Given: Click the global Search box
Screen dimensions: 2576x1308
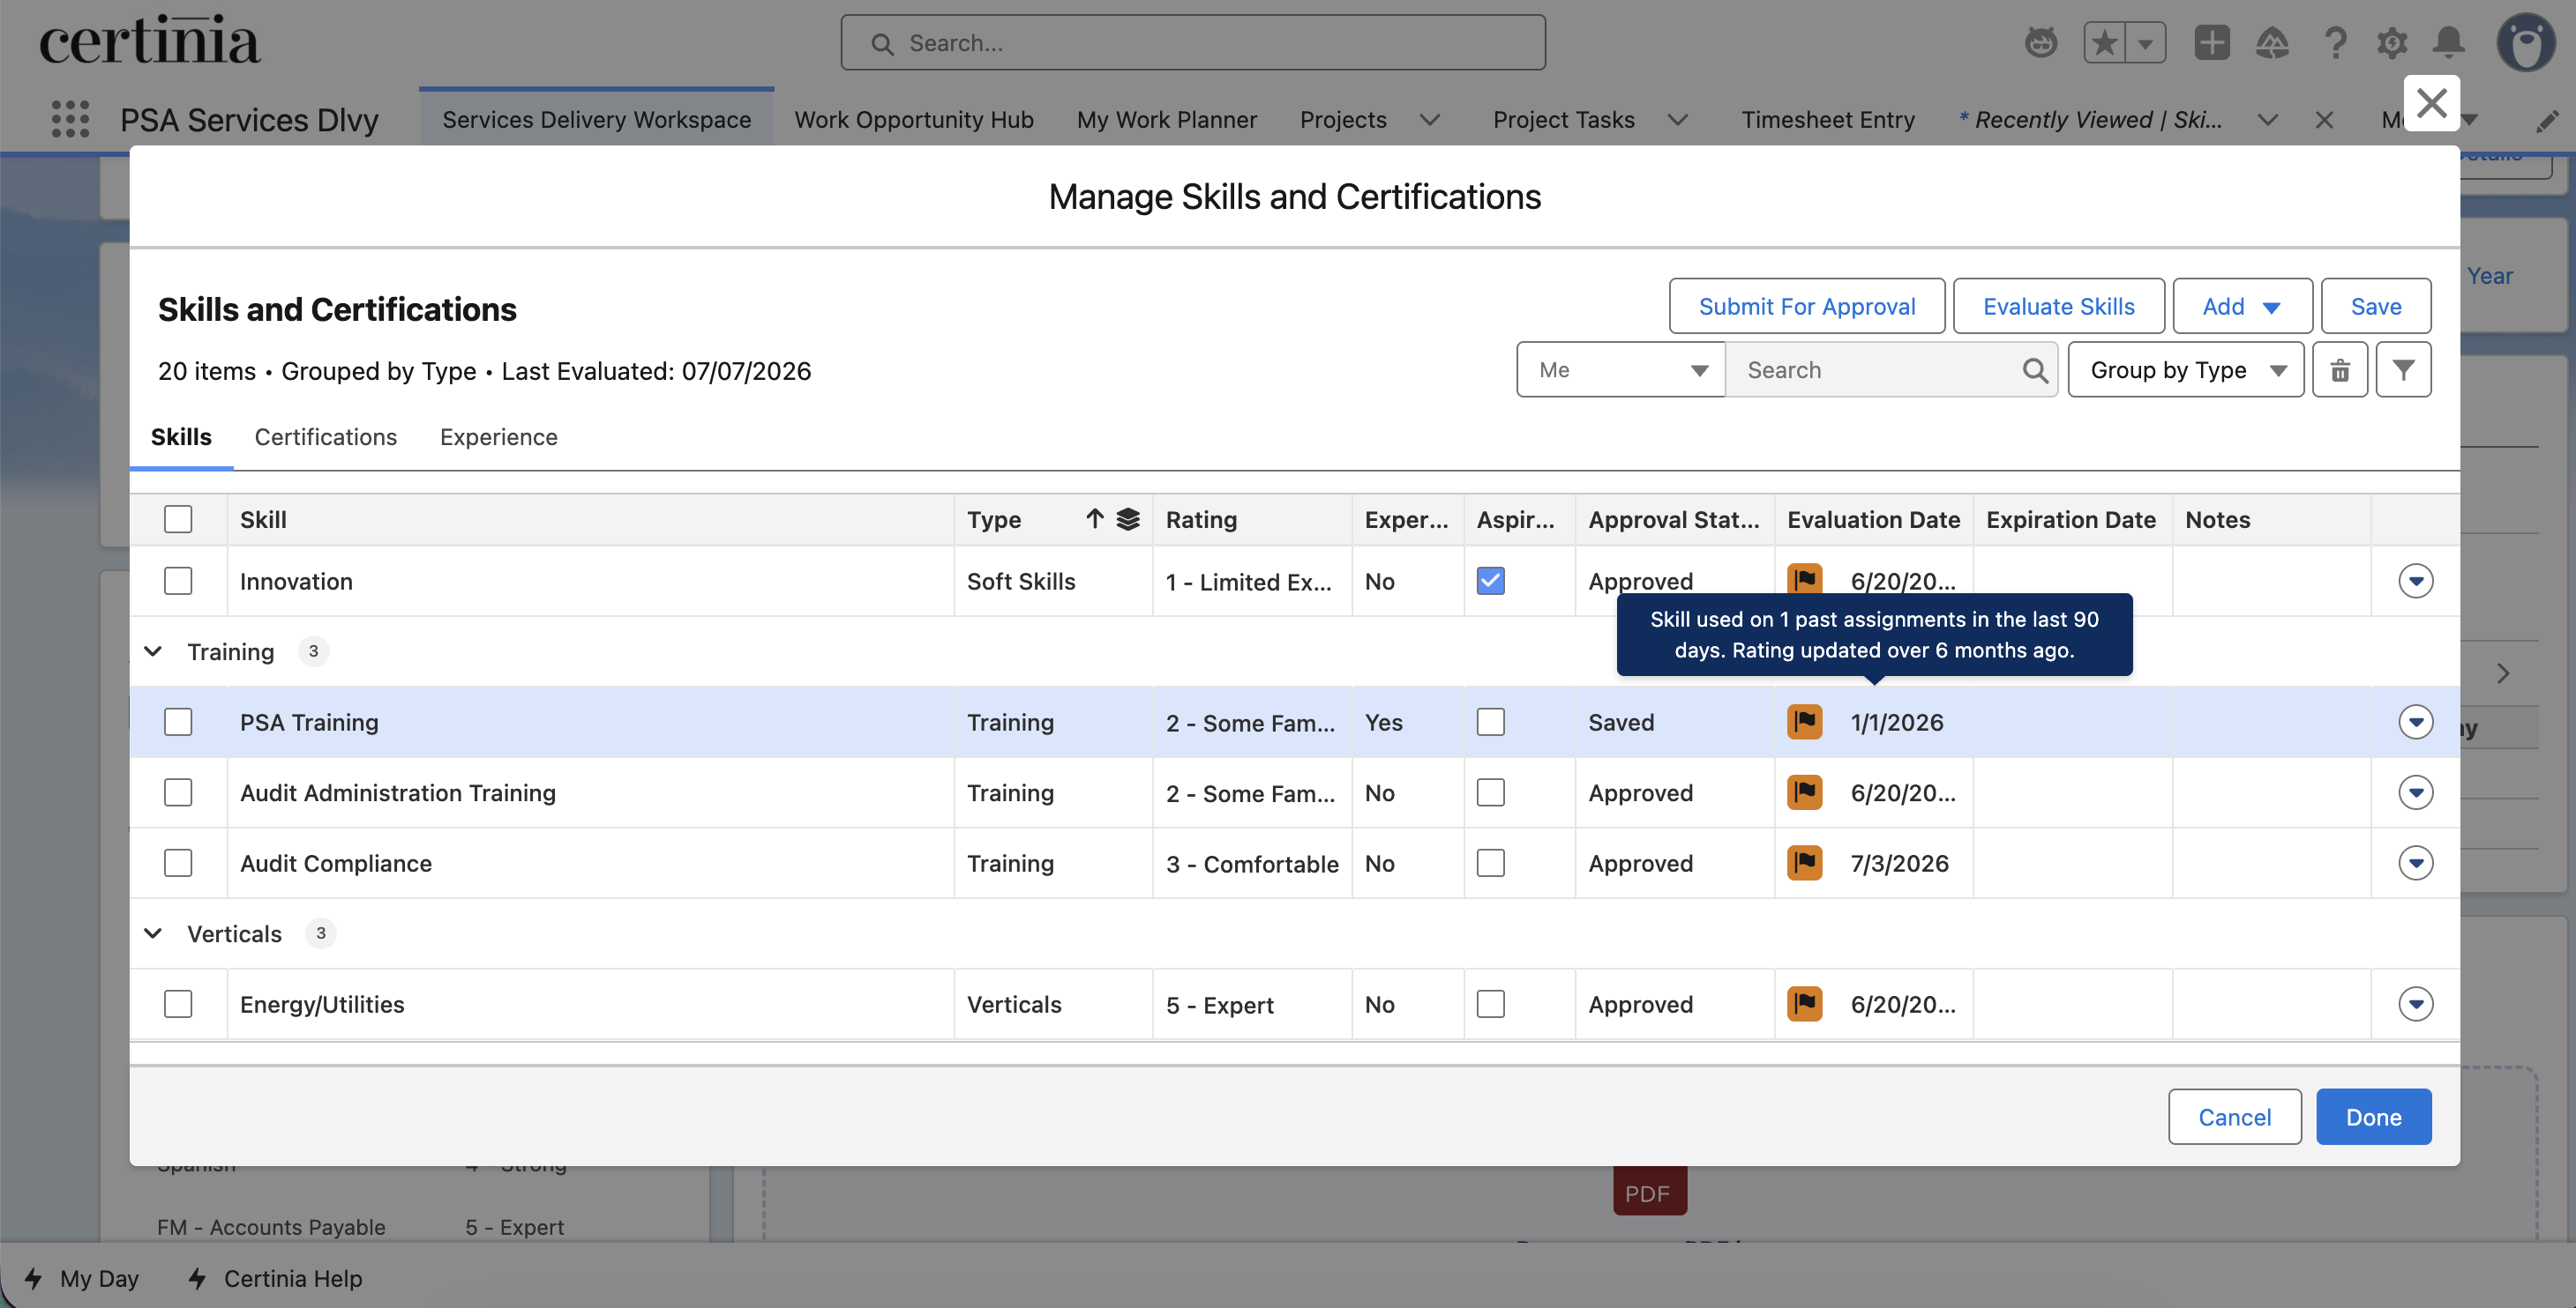Looking at the screenshot, I should (x=1192, y=43).
